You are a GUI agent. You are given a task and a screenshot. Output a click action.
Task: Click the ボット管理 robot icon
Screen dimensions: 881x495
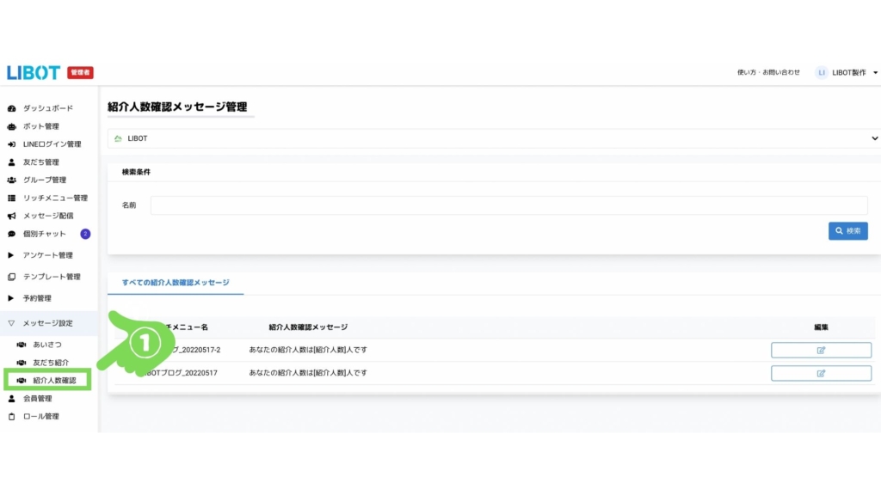(x=11, y=126)
